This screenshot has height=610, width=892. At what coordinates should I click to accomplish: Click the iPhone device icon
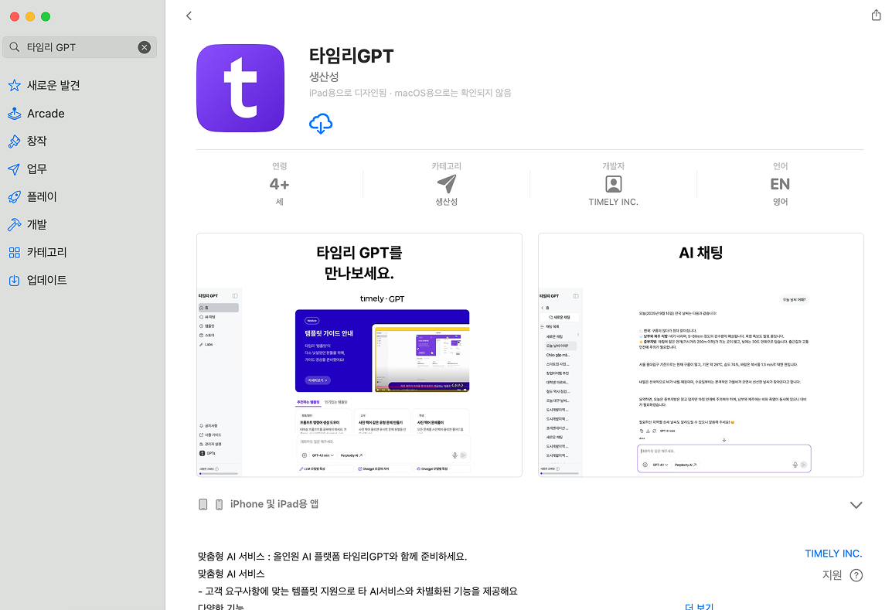pos(219,504)
